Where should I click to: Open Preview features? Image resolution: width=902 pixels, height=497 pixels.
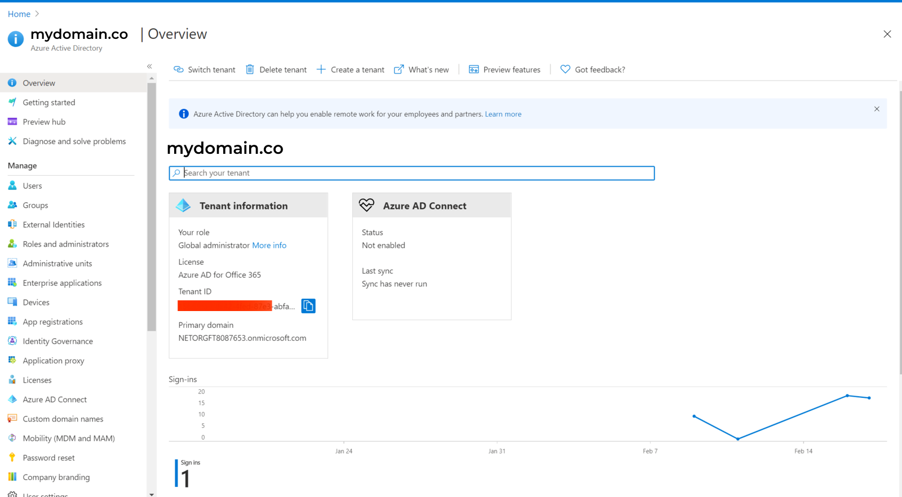[505, 69]
